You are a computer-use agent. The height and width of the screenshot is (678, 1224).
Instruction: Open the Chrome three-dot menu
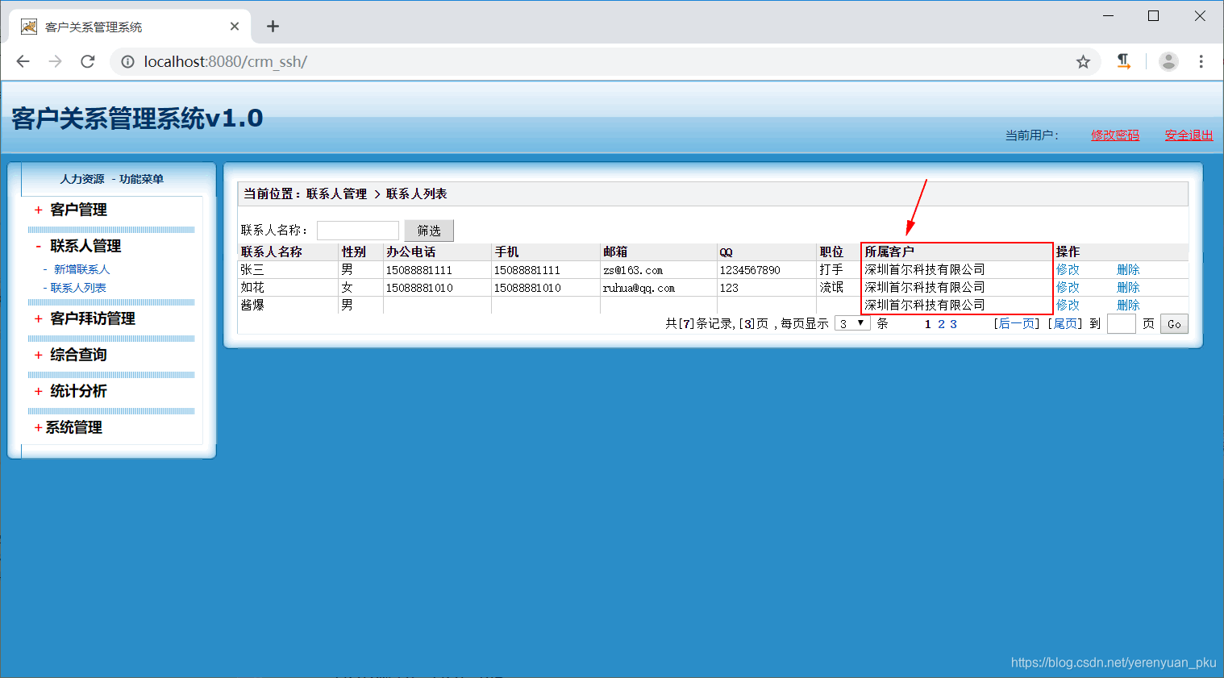[1201, 61]
